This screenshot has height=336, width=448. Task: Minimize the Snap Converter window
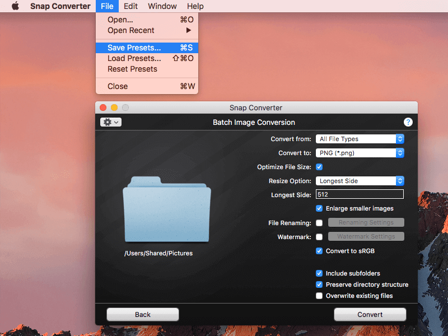[114, 108]
